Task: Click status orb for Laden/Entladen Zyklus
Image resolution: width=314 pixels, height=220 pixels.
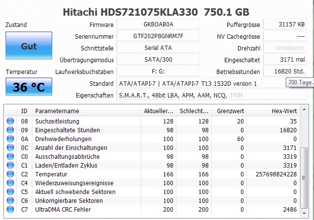Action: click(x=10, y=165)
